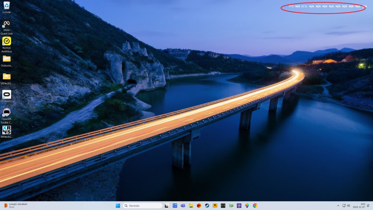This screenshot has width=373, height=210.
Task: Open the Widgets board icon on the taskbar
Action: point(175,205)
